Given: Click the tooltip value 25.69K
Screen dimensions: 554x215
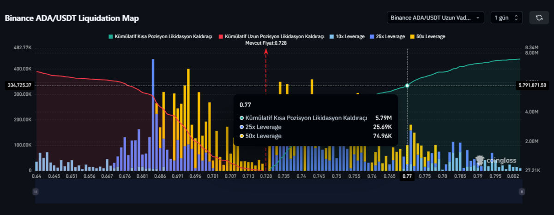Looking at the screenshot, I should (x=381, y=127).
